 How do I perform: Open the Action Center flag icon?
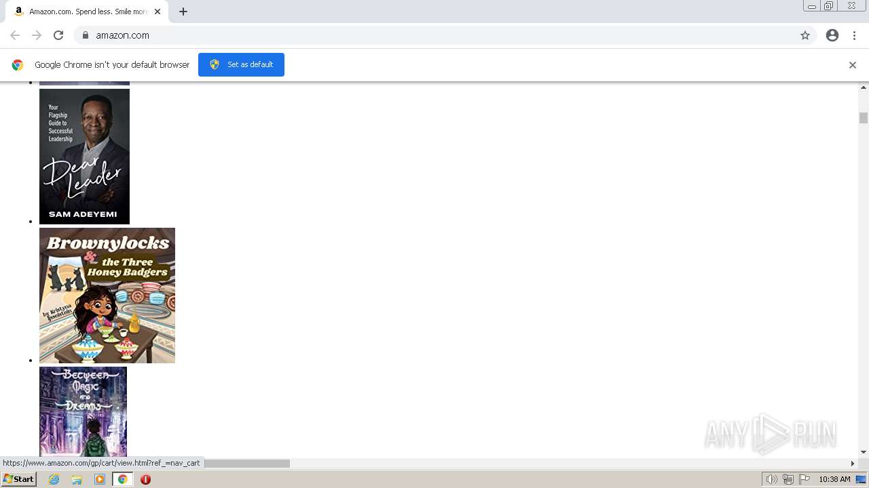805,479
